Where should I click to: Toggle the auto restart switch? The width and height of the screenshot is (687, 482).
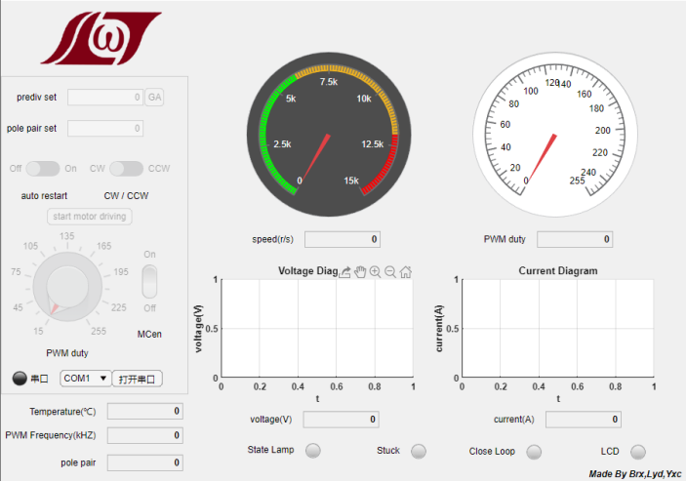44,169
